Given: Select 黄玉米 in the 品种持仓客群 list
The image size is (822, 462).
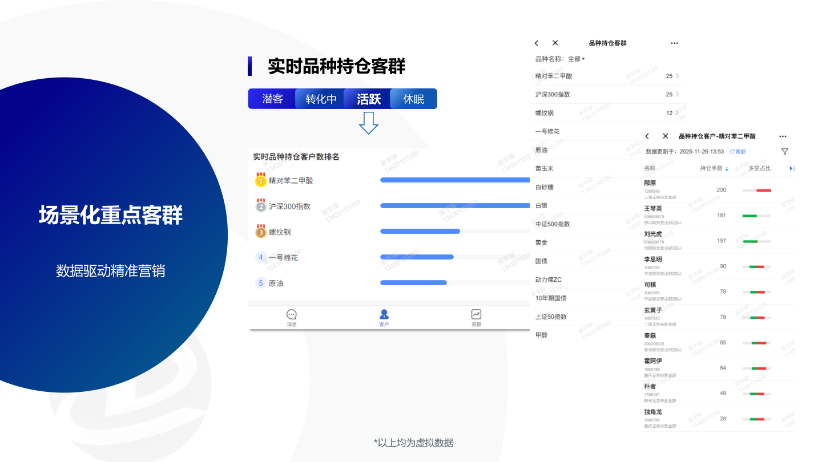Looking at the screenshot, I should 545,168.
